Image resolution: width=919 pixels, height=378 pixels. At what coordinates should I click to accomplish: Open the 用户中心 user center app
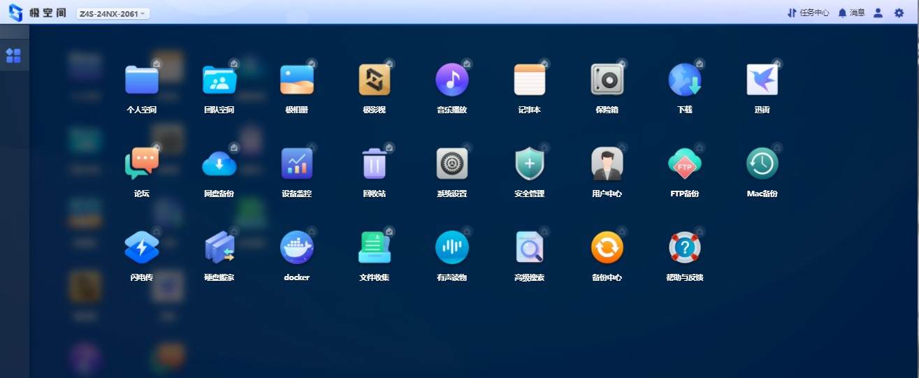tap(607, 163)
